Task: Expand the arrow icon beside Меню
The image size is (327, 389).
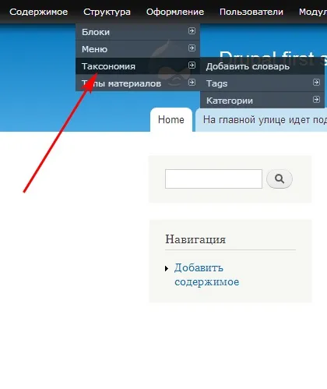Action: 192,48
